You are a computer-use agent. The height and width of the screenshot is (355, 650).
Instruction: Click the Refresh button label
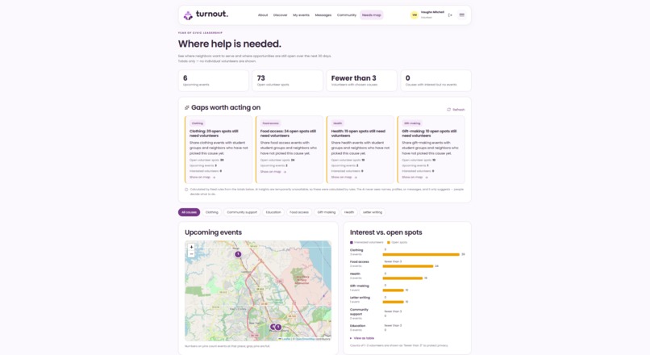(x=459, y=110)
